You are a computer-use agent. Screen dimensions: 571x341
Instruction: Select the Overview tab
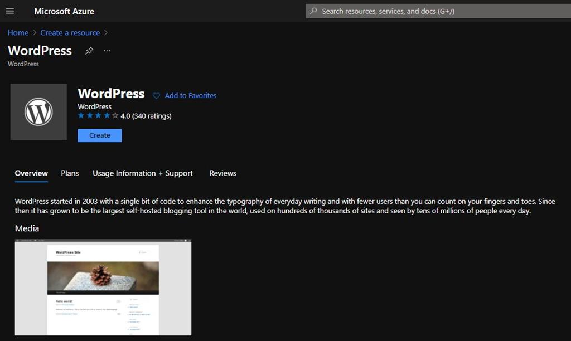click(31, 173)
